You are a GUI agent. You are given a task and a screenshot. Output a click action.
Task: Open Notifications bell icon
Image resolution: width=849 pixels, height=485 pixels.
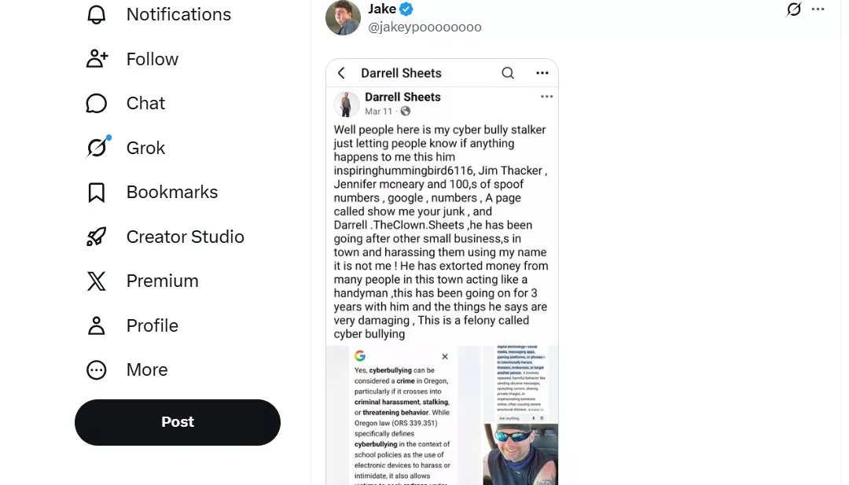pyautogui.click(x=97, y=15)
